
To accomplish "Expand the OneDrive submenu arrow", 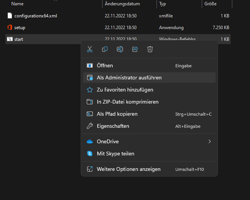I will coord(210,141).
